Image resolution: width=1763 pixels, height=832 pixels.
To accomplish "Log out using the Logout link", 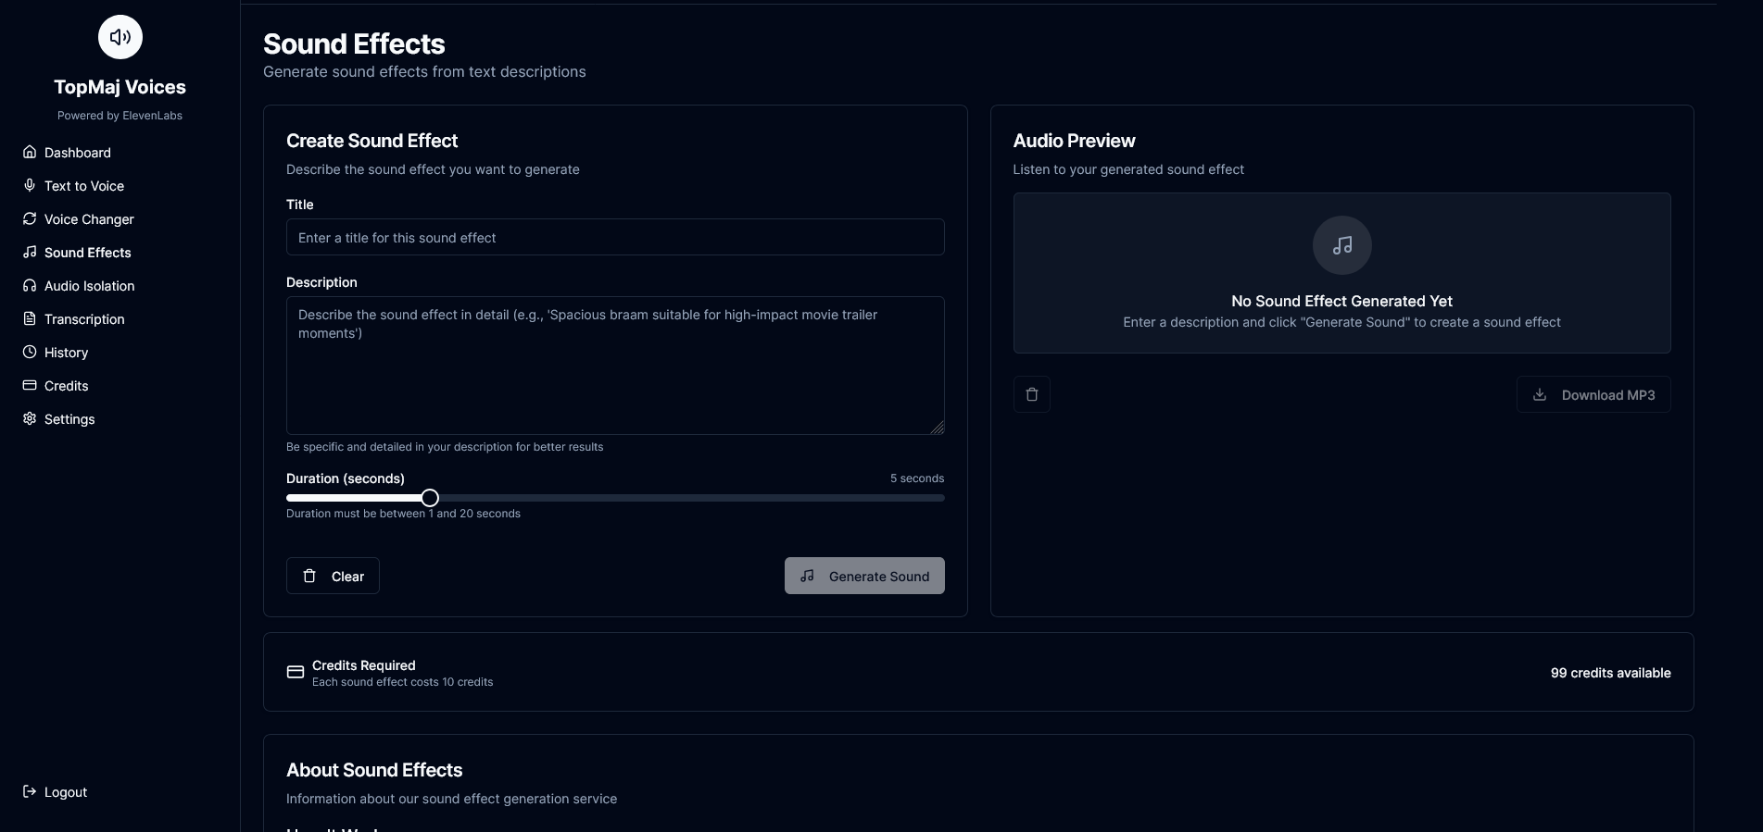I will pos(65,792).
